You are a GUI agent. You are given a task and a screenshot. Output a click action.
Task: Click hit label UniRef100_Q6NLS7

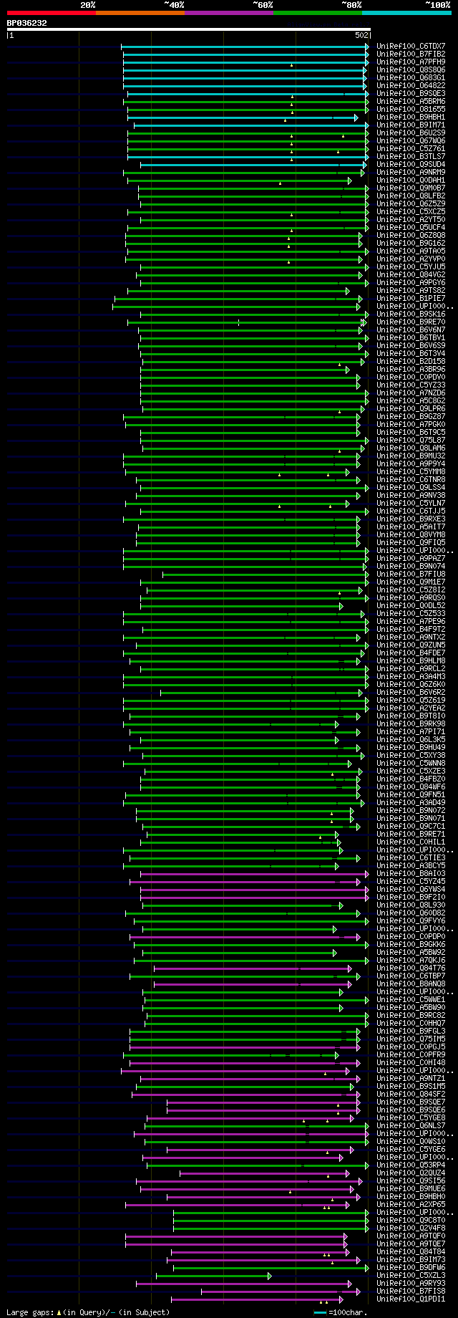click(x=411, y=1125)
